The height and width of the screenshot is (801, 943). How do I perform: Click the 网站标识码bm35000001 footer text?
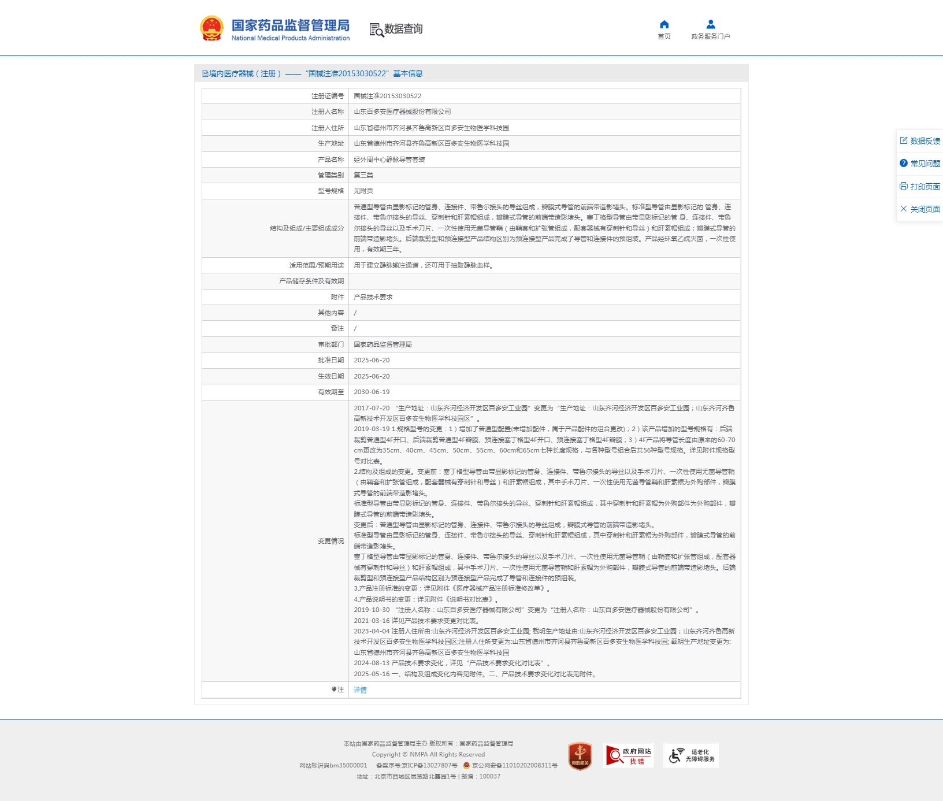333,765
